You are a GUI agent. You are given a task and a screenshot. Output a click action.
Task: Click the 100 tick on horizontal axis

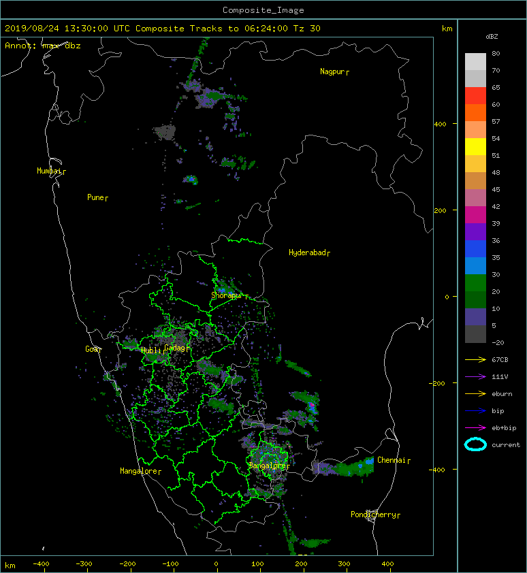tap(257, 564)
